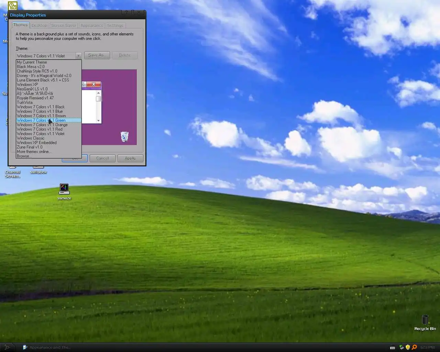
Task: Choose 'ChaNinja Style RC5 v1.0' theme
Action: click(49, 71)
